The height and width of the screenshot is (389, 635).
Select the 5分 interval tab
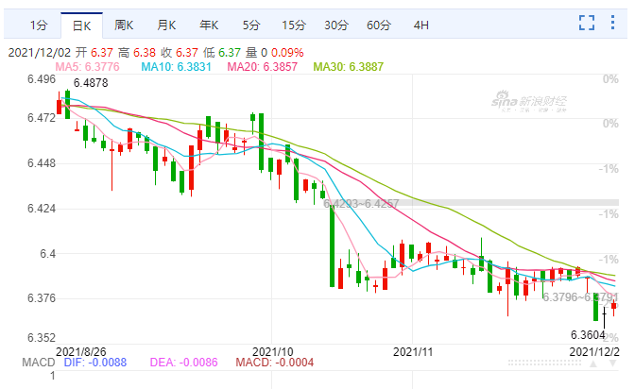coord(251,25)
